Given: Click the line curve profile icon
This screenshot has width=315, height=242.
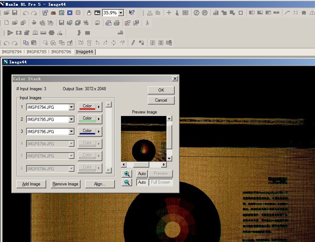Looking at the screenshot, I should tap(287, 13).
